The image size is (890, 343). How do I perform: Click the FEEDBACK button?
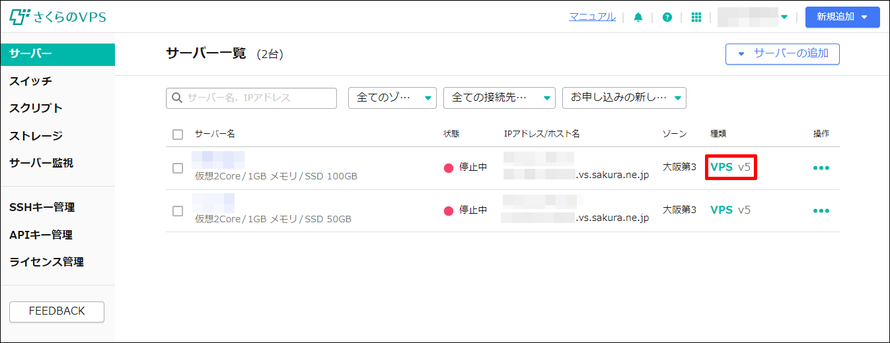tap(57, 311)
